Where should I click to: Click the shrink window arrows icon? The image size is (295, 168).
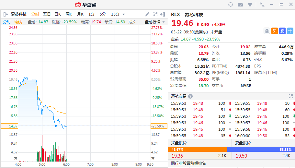(262, 5)
